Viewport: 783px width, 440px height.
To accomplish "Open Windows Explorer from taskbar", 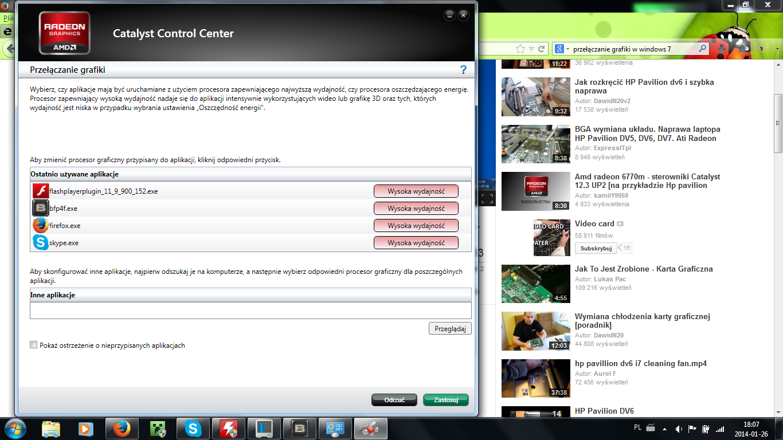I will click(51, 429).
